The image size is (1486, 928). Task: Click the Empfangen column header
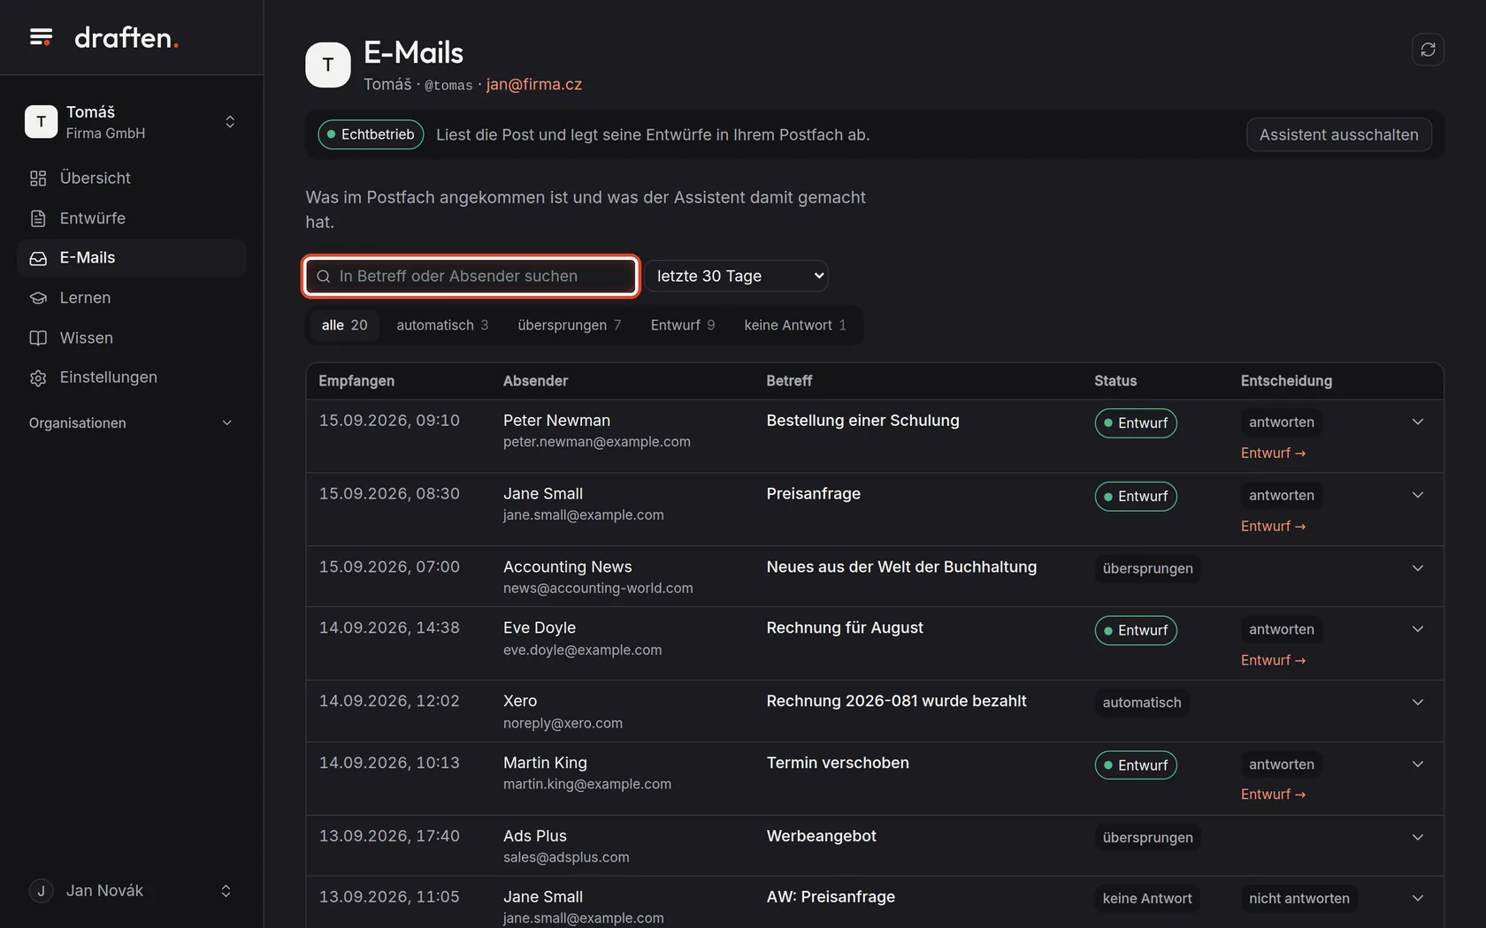pos(356,381)
